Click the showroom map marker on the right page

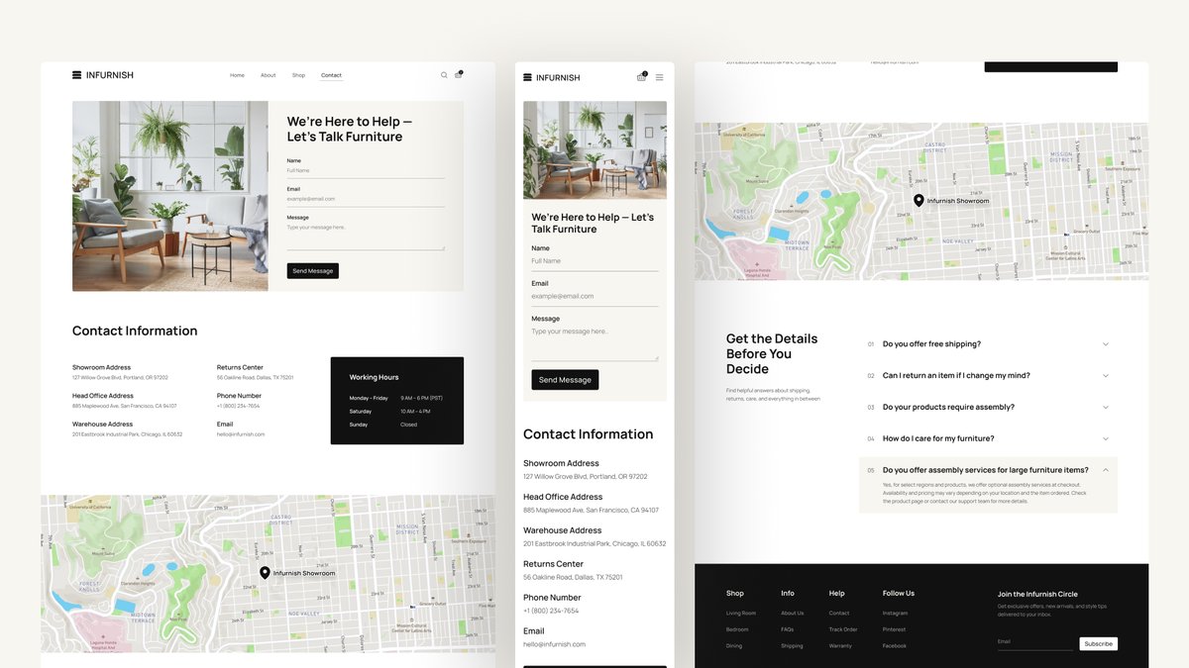point(917,199)
